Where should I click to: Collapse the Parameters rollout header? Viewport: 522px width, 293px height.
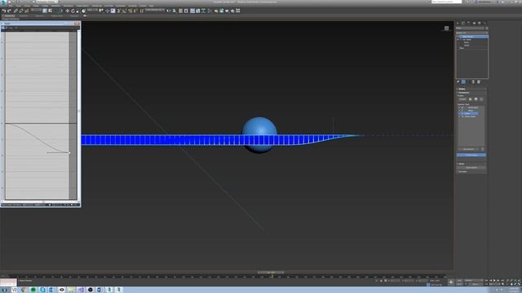pyautogui.click(x=471, y=92)
